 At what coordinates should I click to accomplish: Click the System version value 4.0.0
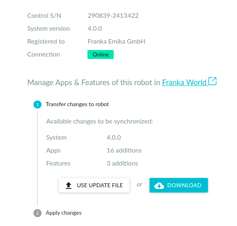(x=95, y=29)
